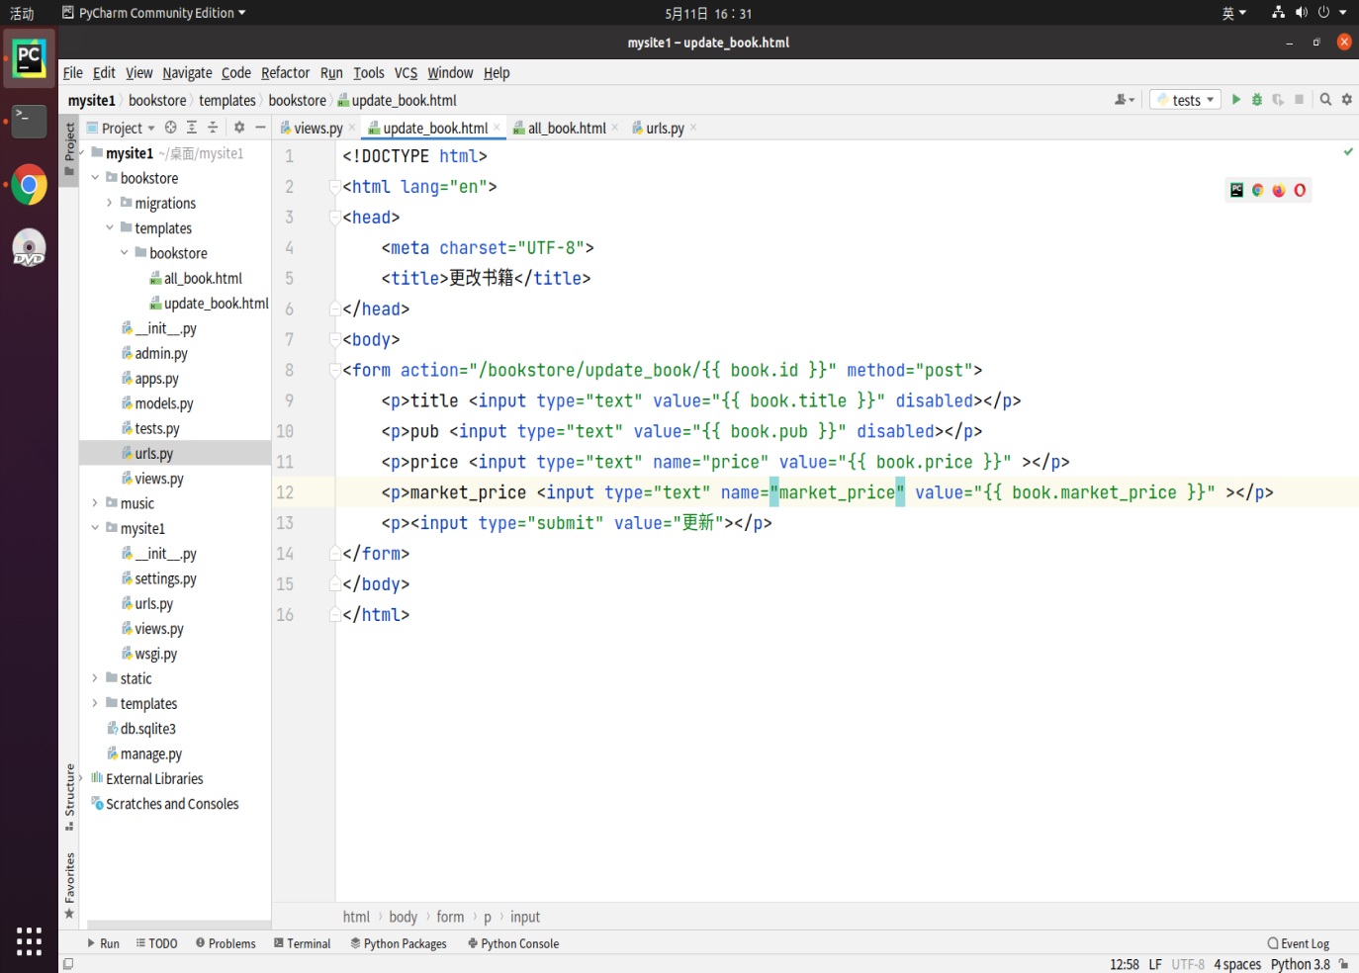Viewport: 1359px width, 973px height.
Task: Expand the migrations folder
Action: (110, 203)
